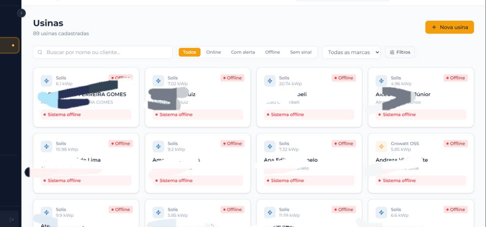Click Offline badge on 9.2 kWp card
This screenshot has width=486, height=227.
[x=232, y=144]
